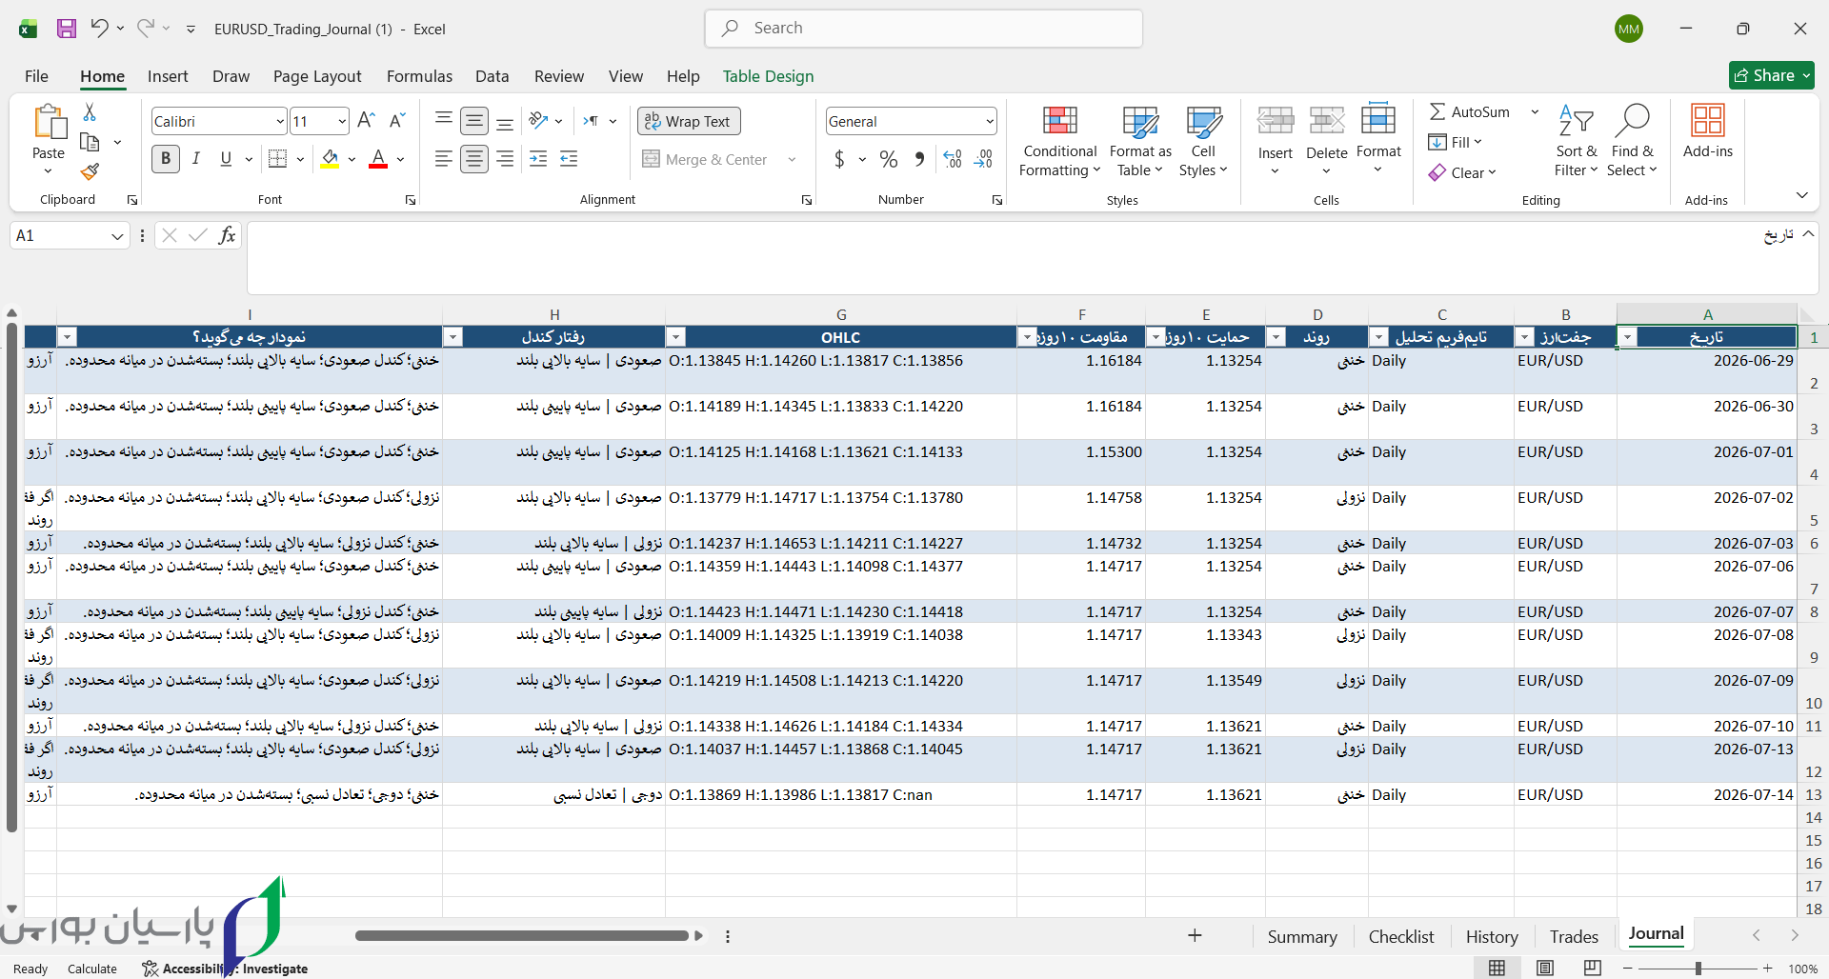
Task: Toggle Bold formatting
Action: (166, 159)
